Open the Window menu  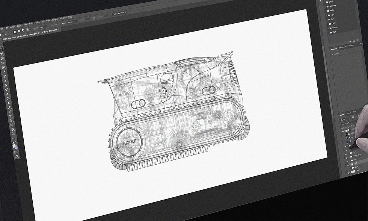[63, 18]
